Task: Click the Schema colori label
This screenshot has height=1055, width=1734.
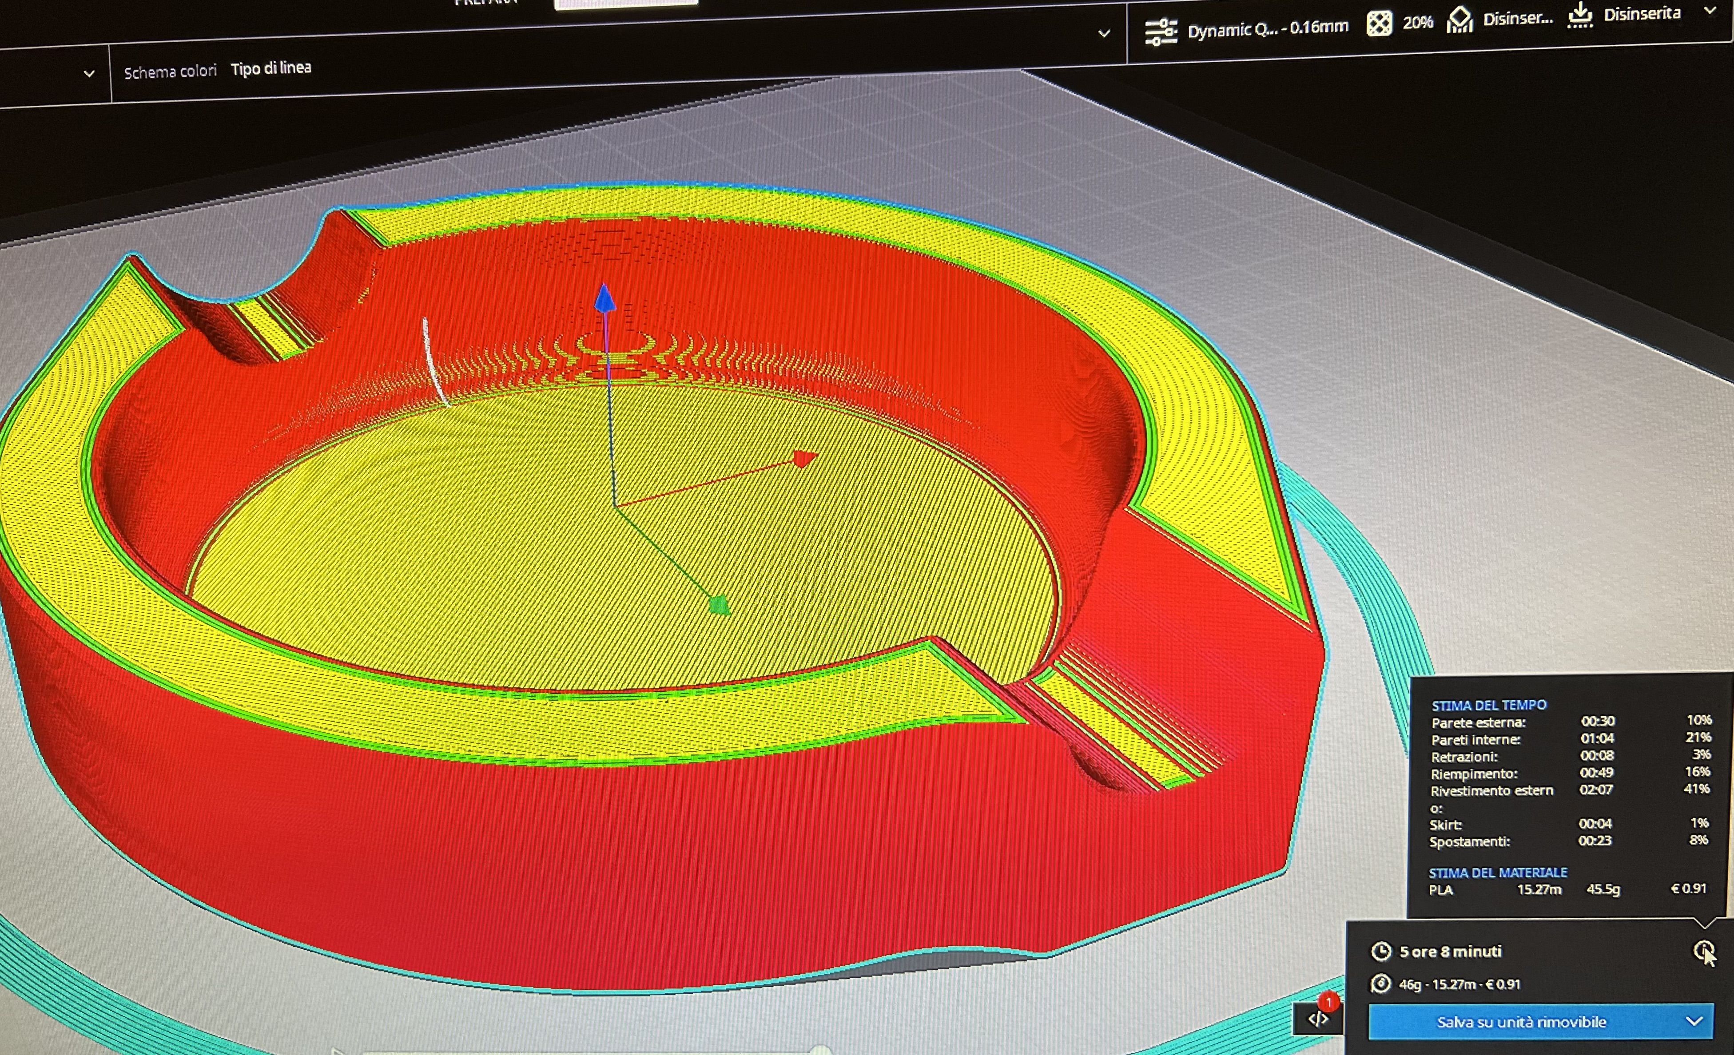Action: click(x=170, y=71)
